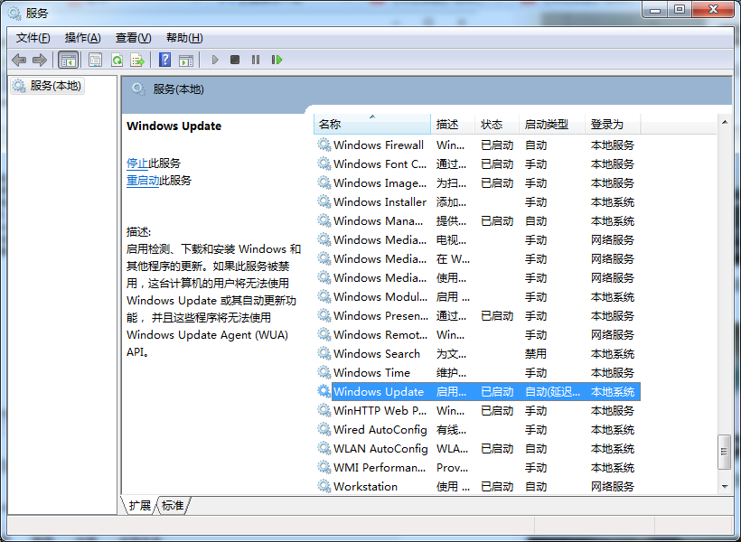741x542 pixels.
Task: Sort services by the 名称 column header
Action: coord(372,125)
